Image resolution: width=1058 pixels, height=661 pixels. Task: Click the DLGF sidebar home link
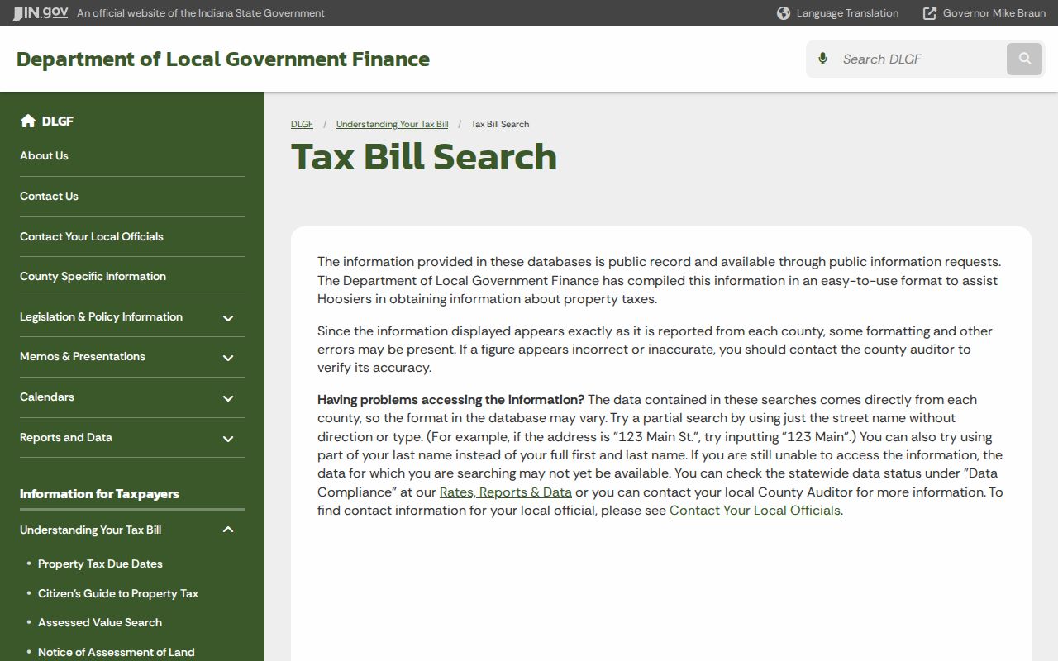click(x=58, y=121)
